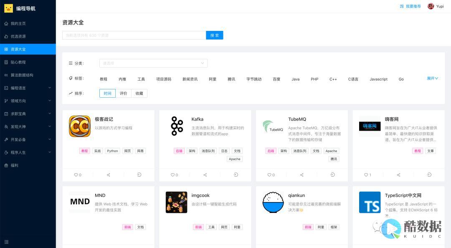
Task: Open the Yupi user avatar
Action: [x=431, y=6]
